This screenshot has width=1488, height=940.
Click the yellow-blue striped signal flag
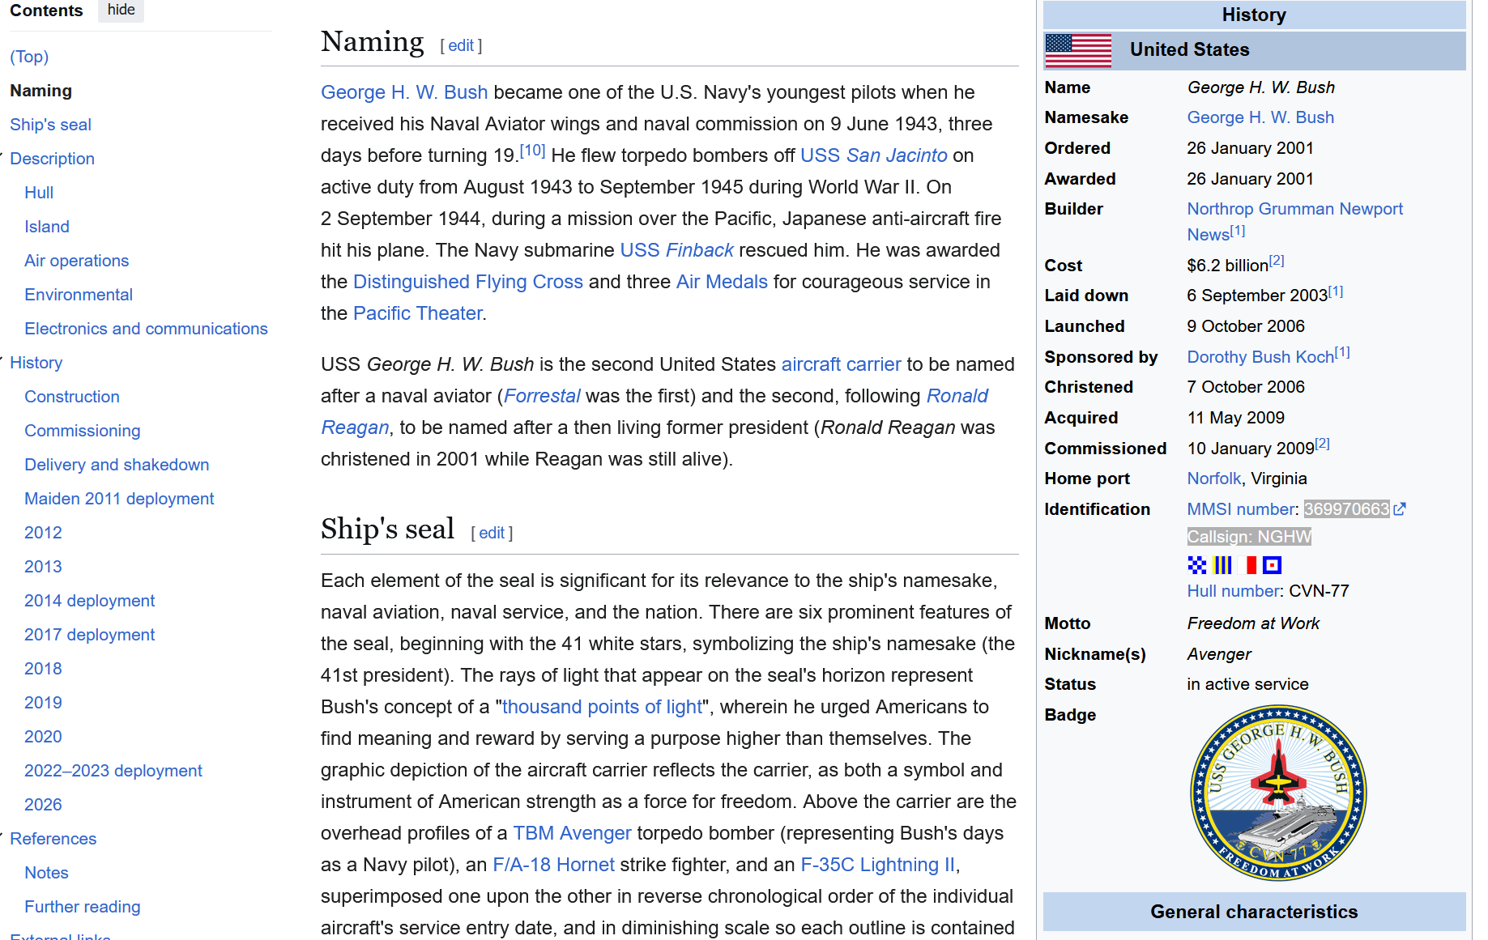point(1222,565)
